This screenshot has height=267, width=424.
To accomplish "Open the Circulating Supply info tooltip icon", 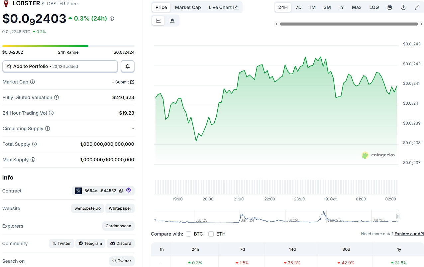I will point(48,129).
